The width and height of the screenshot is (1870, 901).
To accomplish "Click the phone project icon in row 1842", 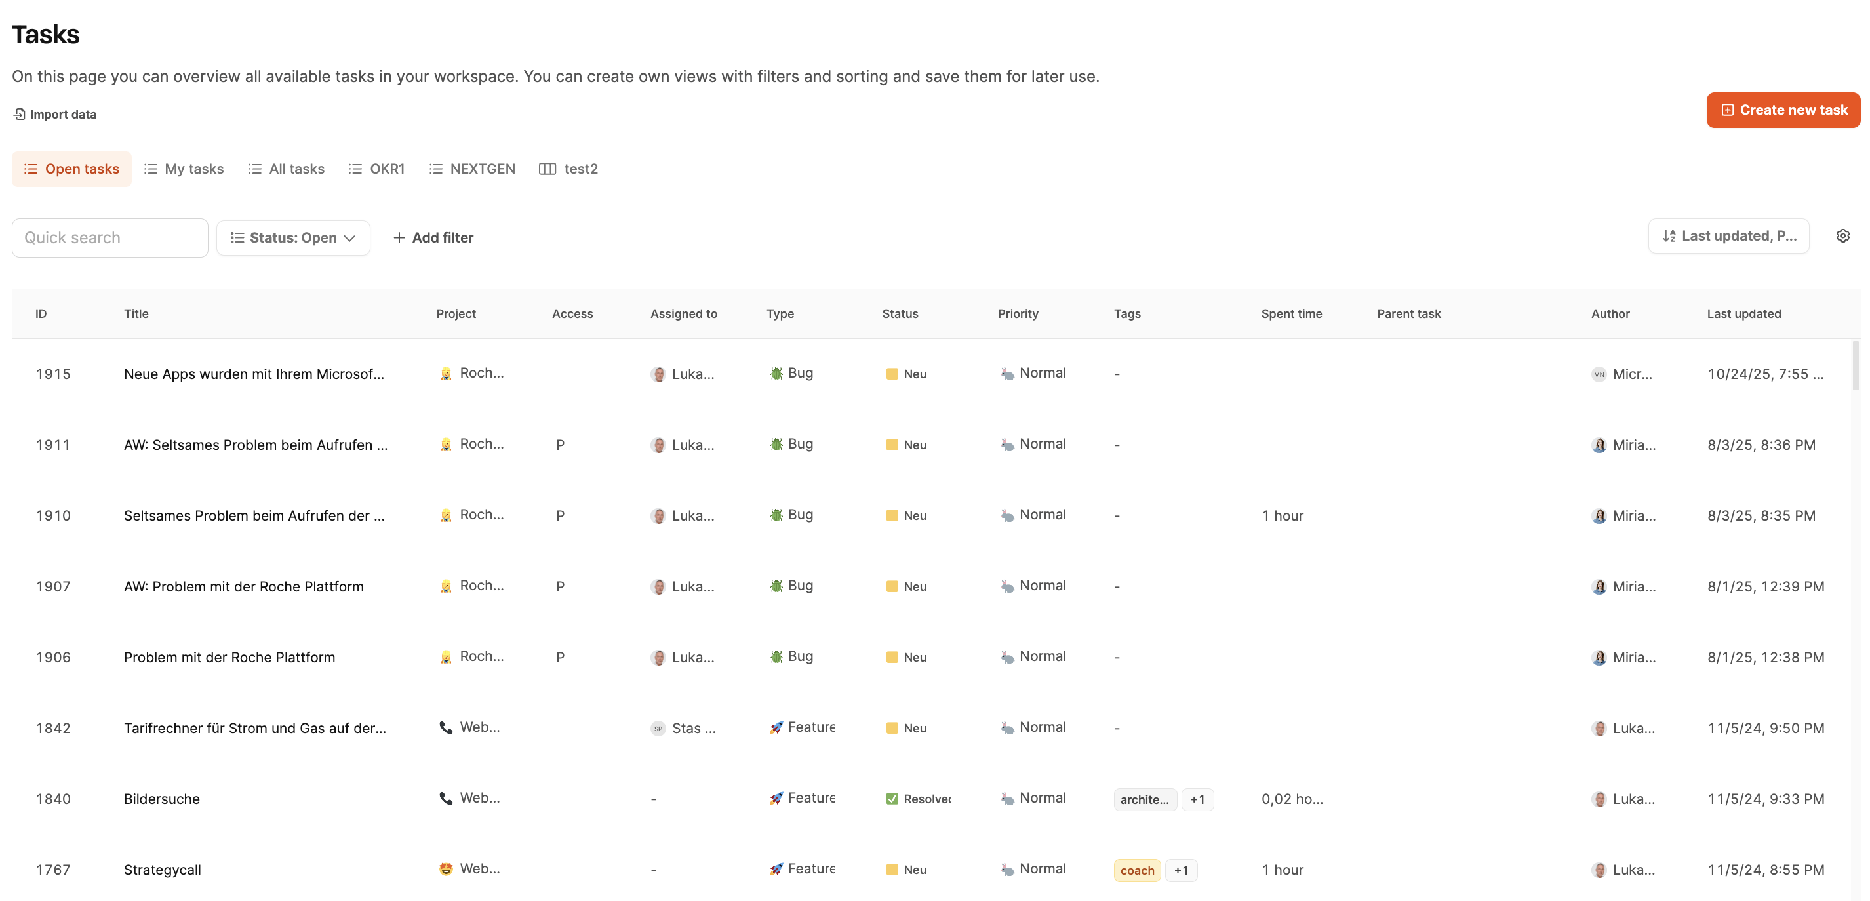I will click(446, 727).
